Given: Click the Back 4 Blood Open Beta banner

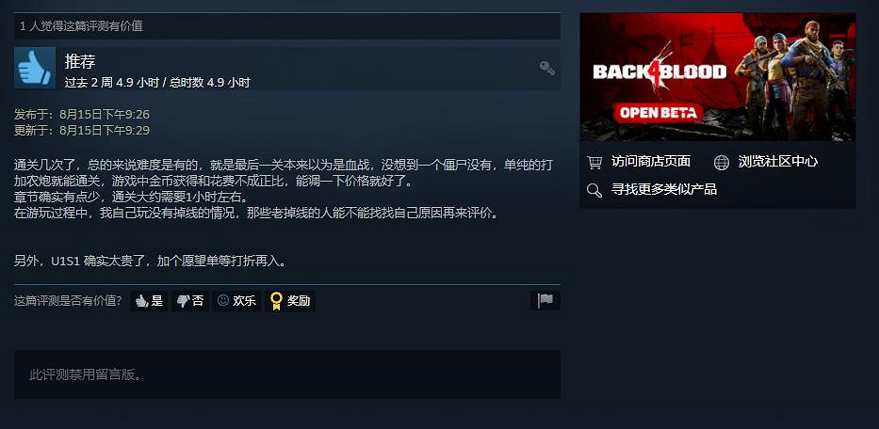Looking at the screenshot, I should click(718, 77).
